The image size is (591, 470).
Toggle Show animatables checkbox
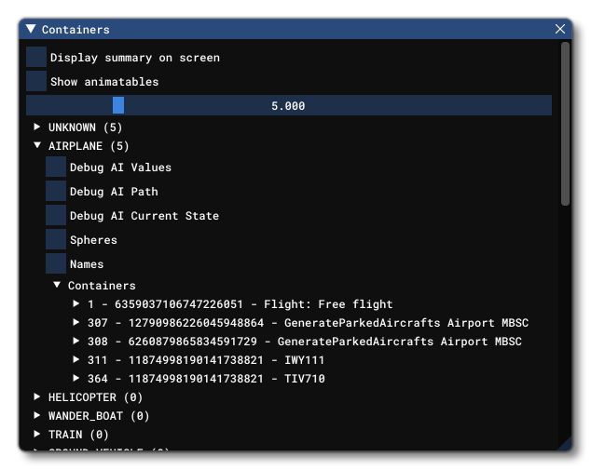point(36,81)
